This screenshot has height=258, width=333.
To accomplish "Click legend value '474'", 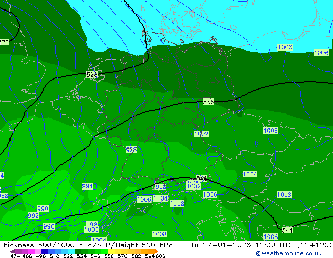I will click(x=15, y=256).
